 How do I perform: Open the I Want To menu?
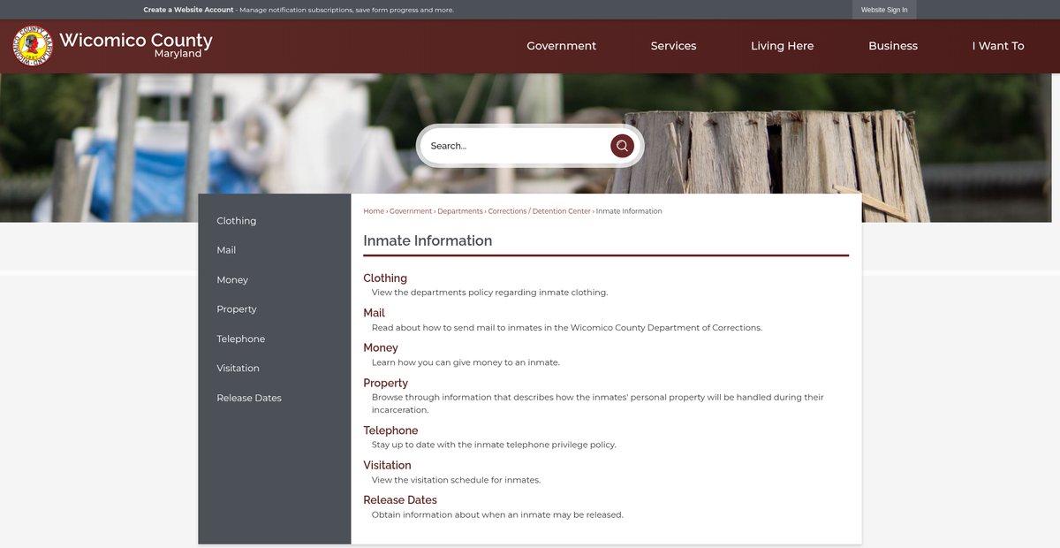click(998, 46)
